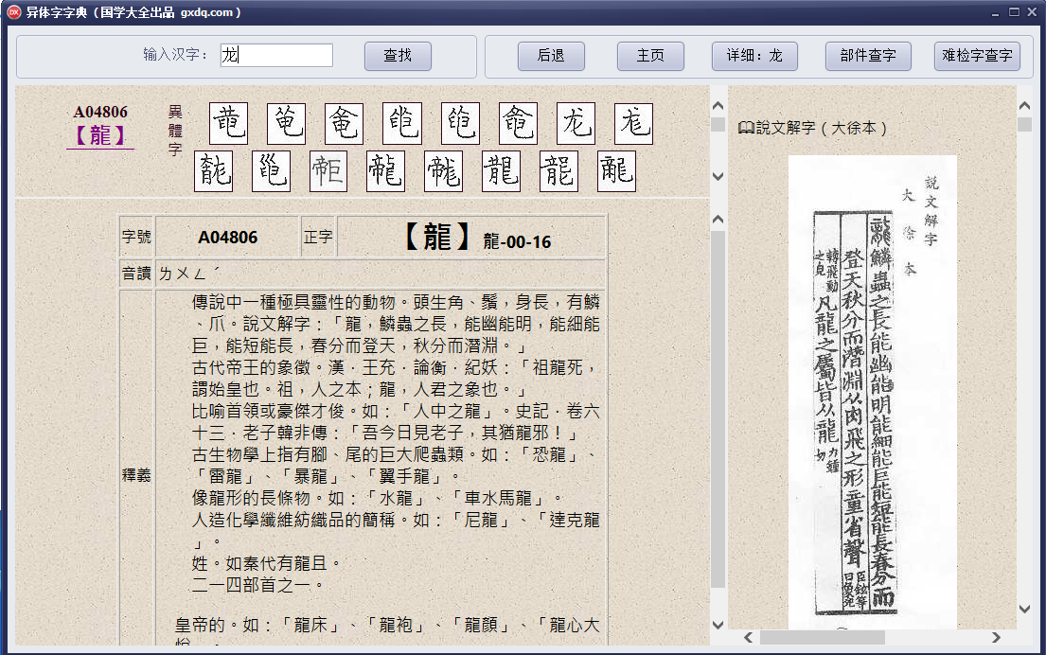Viewport: 1046px width, 655px height.
Task: Click definition pane scroll down arrow
Action: (x=718, y=625)
